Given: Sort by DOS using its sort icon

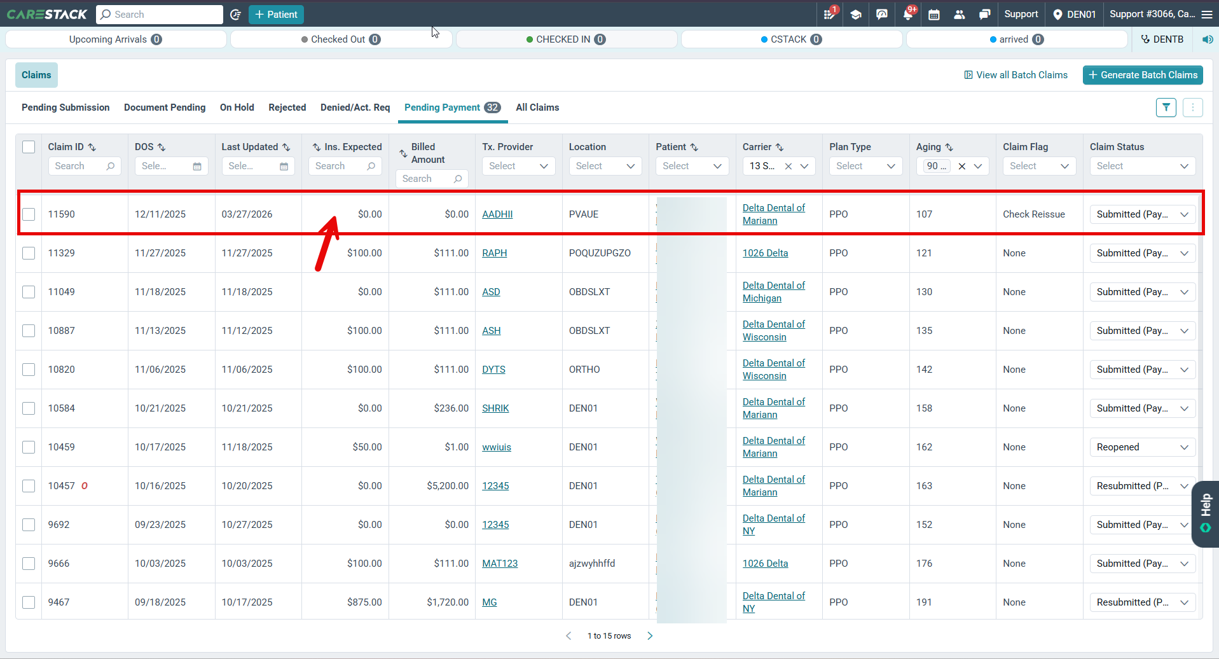Looking at the screenshot, I should coord(162,147).
